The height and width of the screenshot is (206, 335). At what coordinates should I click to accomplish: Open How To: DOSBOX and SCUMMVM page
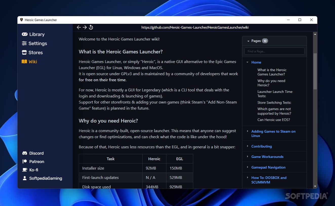pyautogui.click(x=269, y=180)
